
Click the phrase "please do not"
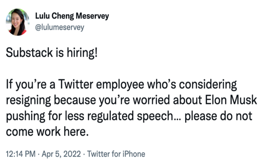click(218, 117)
